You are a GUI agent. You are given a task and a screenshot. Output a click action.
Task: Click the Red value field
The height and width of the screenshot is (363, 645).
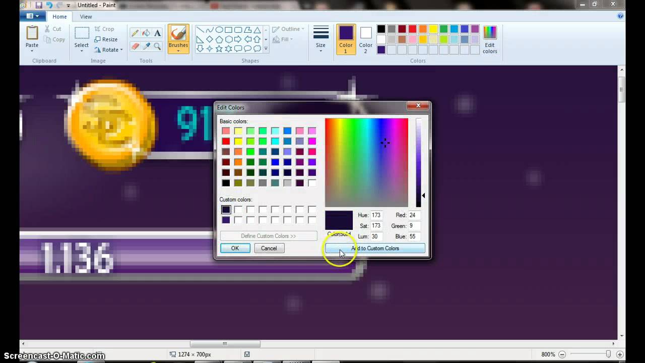point(414,215)
